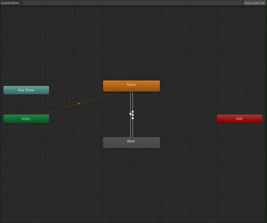Click the Any State node
Screen dimensions: 267x223
tap(26, 90)
